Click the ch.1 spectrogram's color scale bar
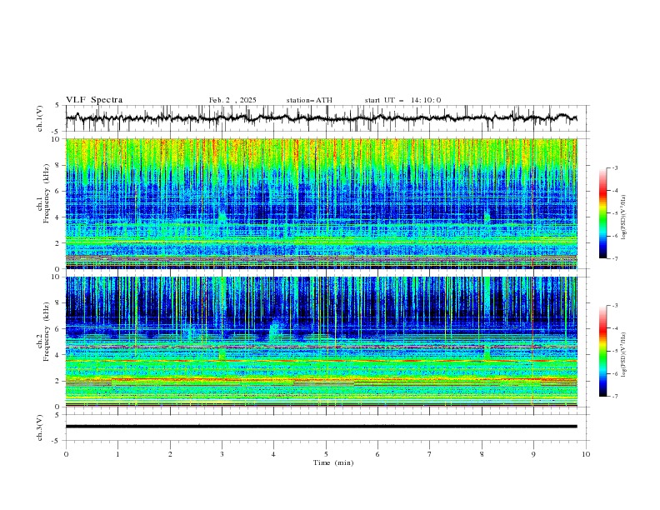Screen dimensions: 660x510 pyautogui.click(x=602, y=212)
